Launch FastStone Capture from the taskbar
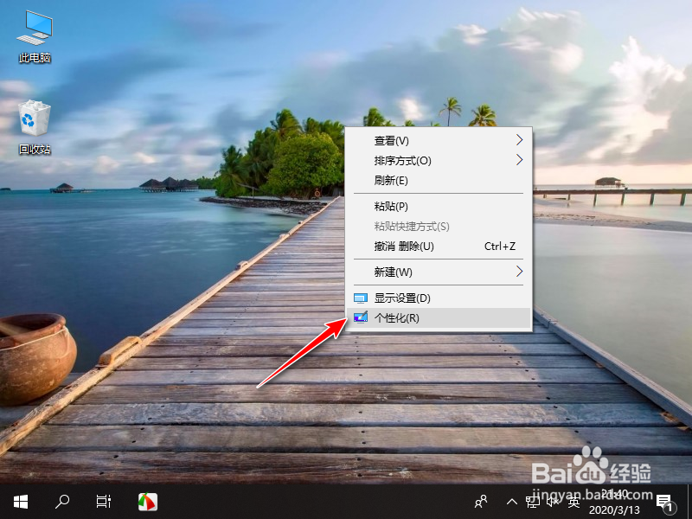The height and width of the screenshot is (519, 692). click(x=147, y=502)
